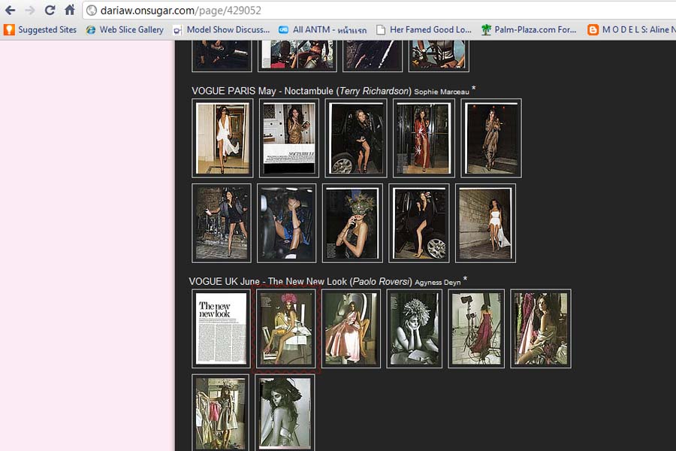This screenshot has width=676, height=451.
Task: Click the 'VOGUE PARIS May - Noctambule' heading
Action: pyautogui.click(x=263, y=91)
